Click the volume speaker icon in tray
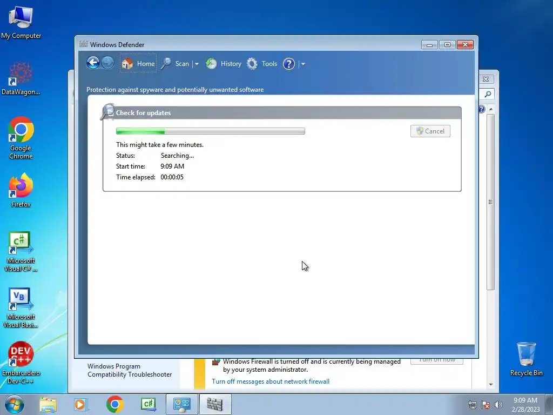This screenshot has width=553, height=415. [498, 405]
